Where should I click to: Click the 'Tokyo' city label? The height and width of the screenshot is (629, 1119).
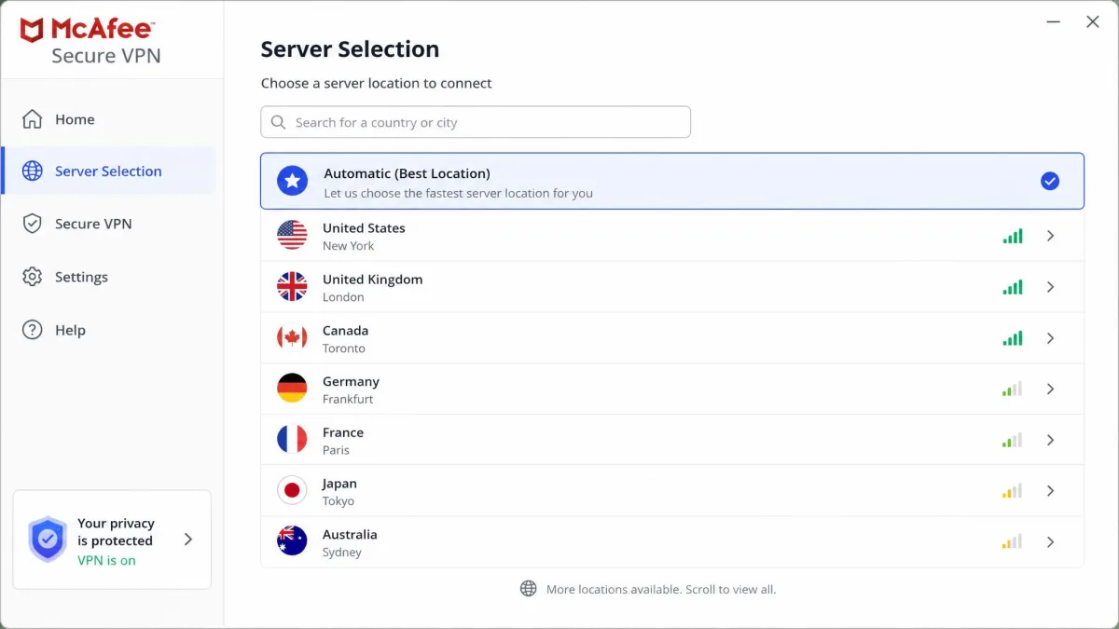click(338, 501)
